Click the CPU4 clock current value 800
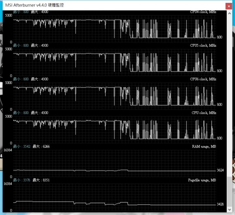Viewport: 235px width, 215px height. click(x=219, y=37)
